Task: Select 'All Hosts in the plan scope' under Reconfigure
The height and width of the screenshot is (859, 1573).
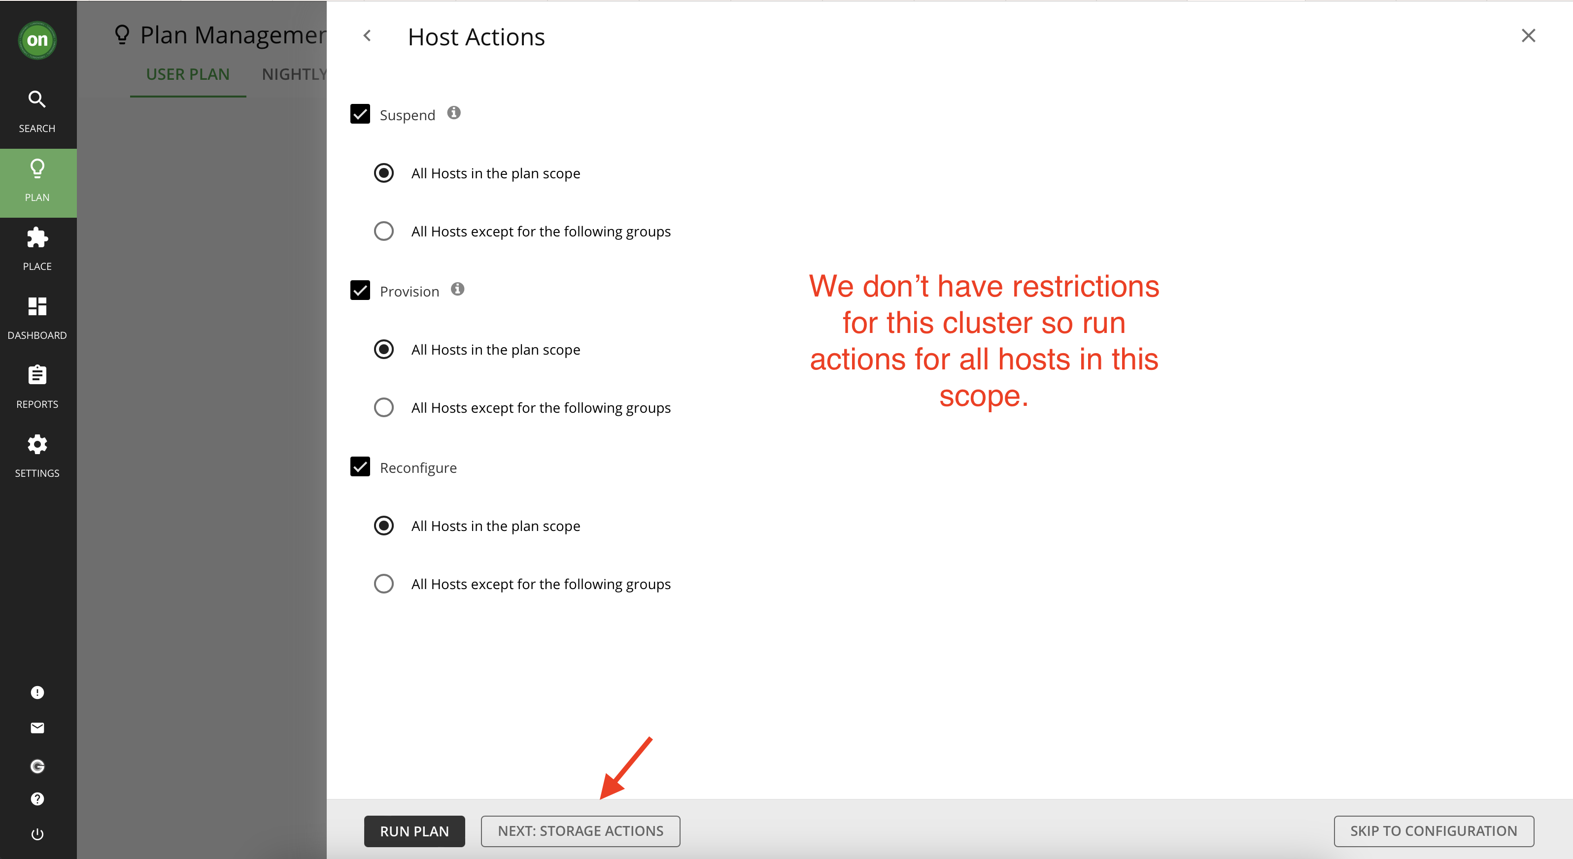Action: pyautogui.click(x=384, y=526)
